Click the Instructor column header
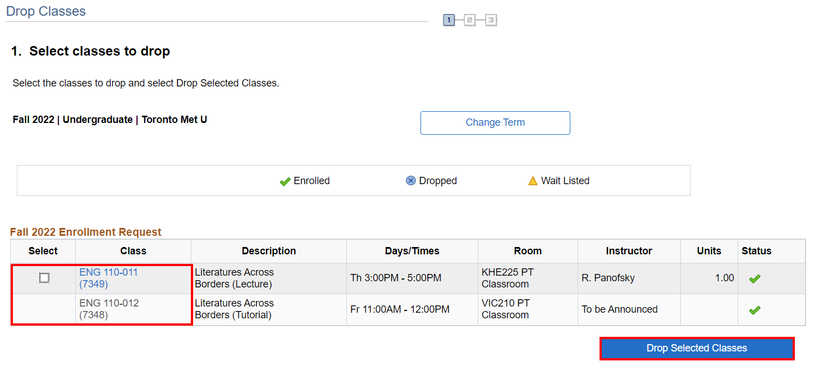819x384 pixels. click(629, 251)
